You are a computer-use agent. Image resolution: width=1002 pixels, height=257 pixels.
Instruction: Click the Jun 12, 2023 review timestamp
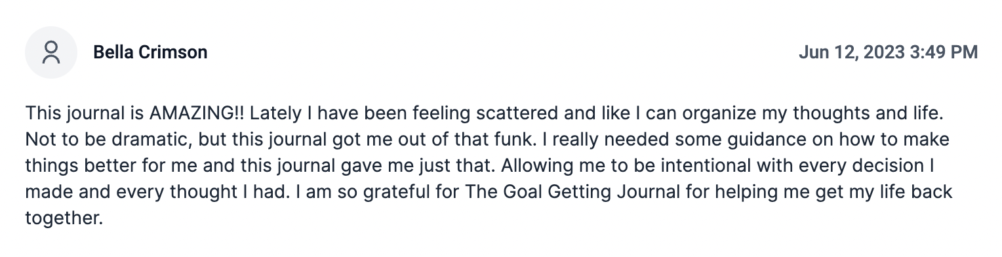(x=889, y=52)
